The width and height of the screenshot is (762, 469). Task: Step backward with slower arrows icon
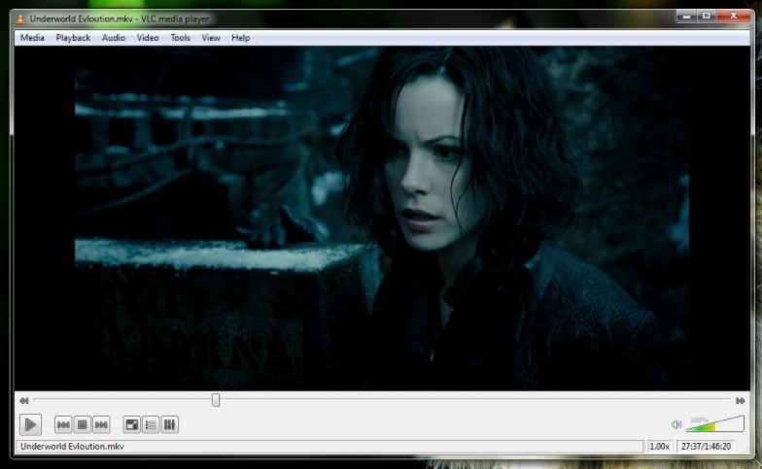coord(23,400)
